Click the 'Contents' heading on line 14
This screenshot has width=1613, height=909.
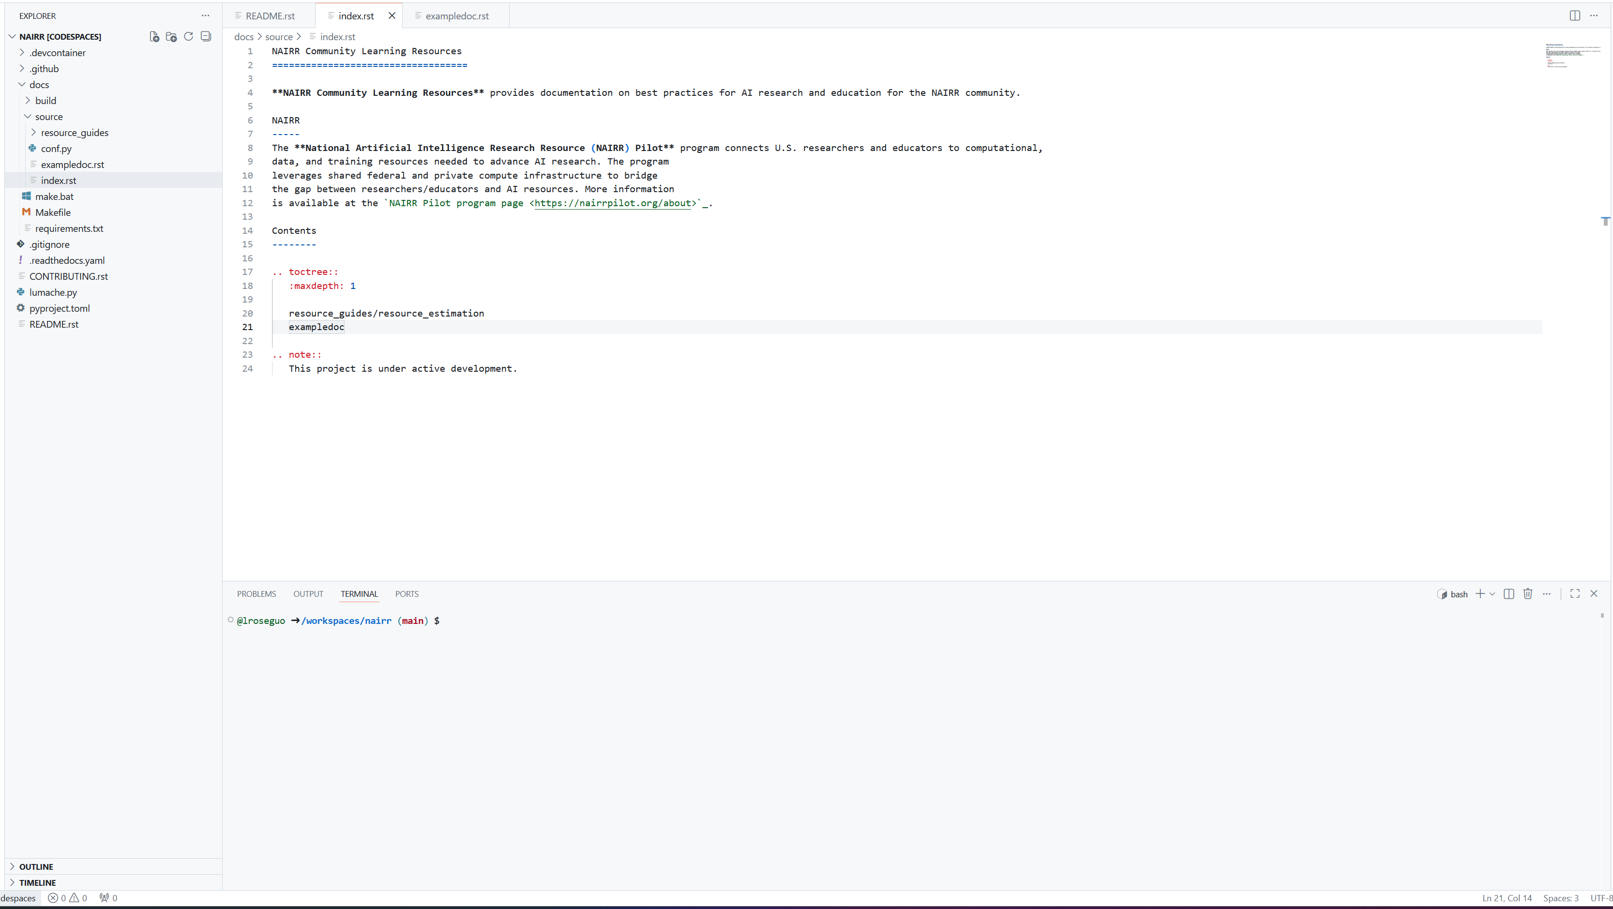[294, 230]
